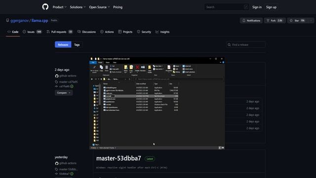Click the Find a release search box
Image resolution: width=316 pixels, height=178 pixels.
click(246, 44)
